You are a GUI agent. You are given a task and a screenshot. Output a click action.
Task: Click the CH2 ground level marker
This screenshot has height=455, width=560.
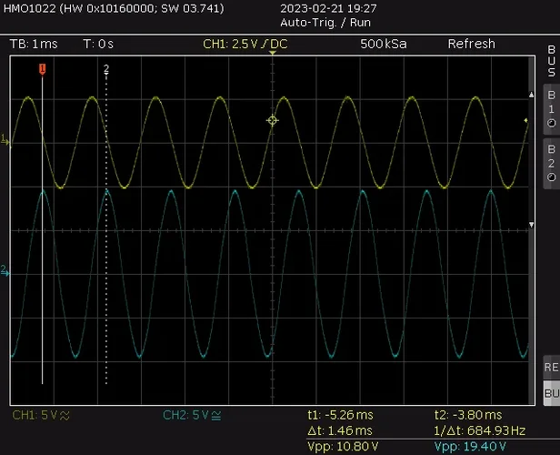(5, 270)
